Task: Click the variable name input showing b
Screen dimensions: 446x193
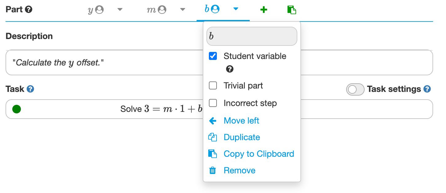Action: click(x=252, y=36)
